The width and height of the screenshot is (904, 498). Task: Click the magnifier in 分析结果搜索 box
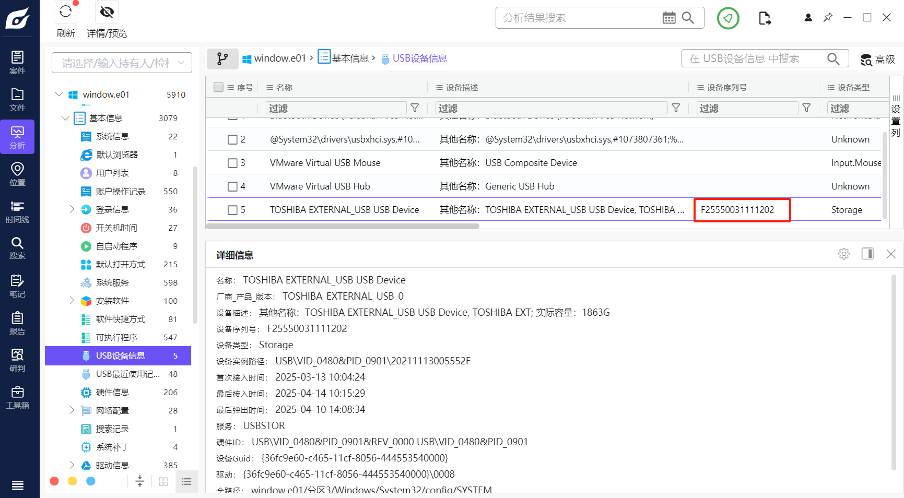pyautogui.click(x=688, y=18)
